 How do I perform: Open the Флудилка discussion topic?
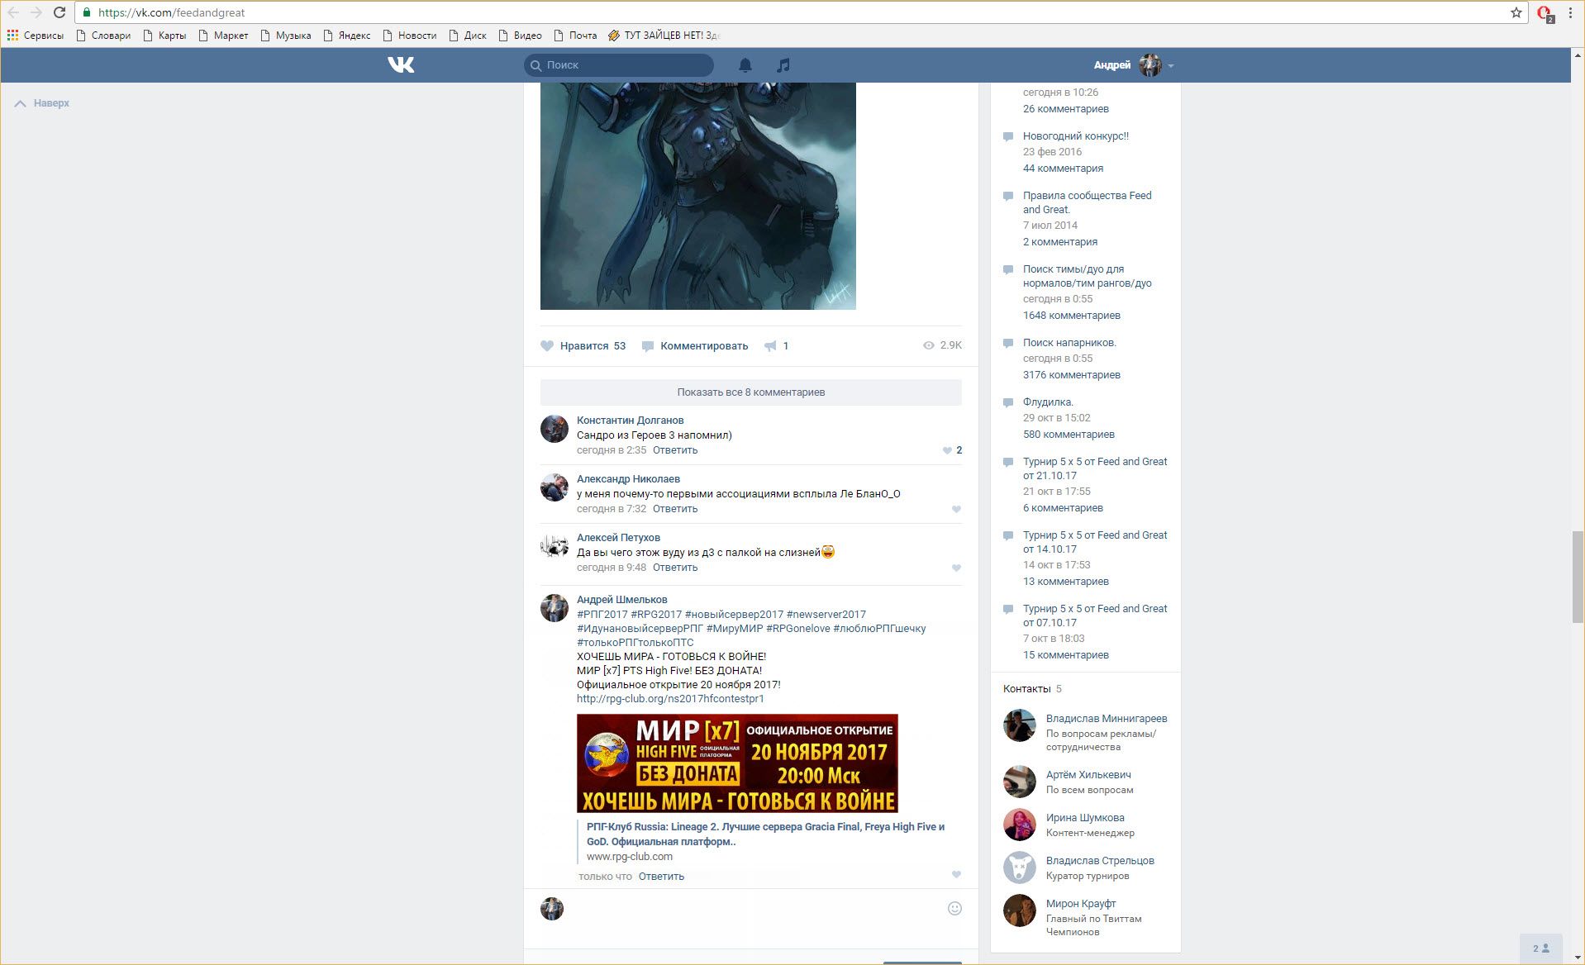pos(1047,402)
